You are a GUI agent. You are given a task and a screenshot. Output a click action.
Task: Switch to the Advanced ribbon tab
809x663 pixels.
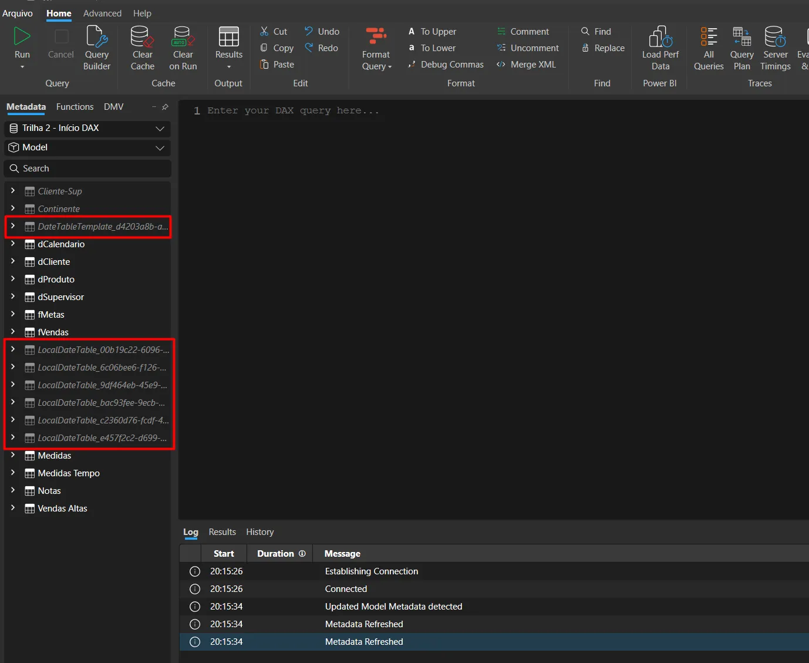pyautogui.click(x=102, y=14)
